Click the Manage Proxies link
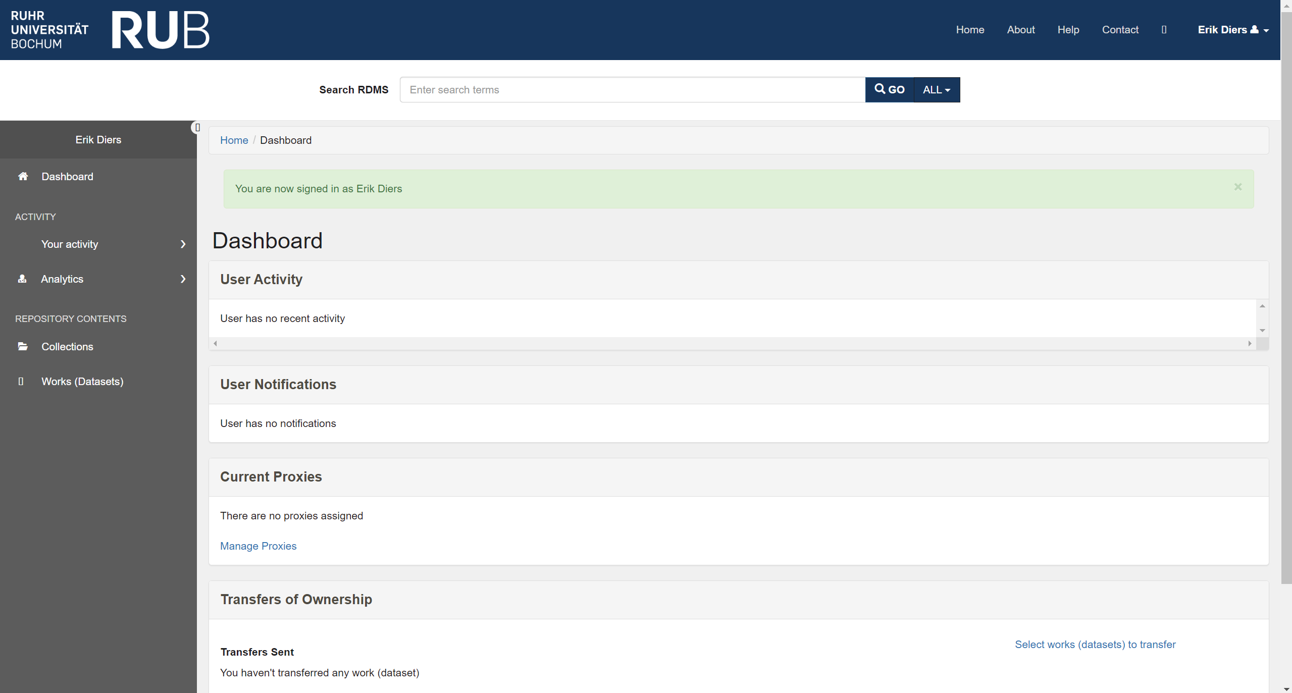The height and width of the screenshot is (693, 1292). coord(258,546)
